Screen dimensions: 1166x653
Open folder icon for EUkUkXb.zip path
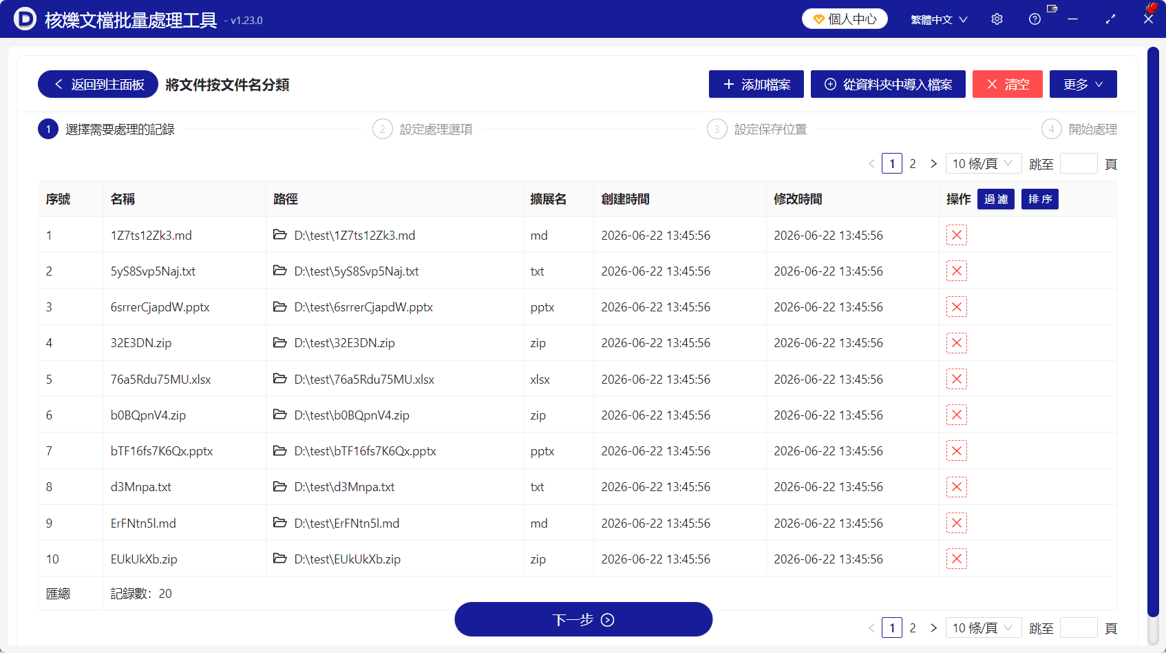tap(279, 559)
